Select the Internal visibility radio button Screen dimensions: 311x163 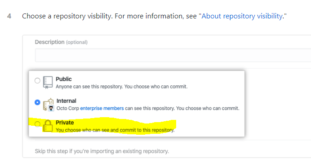click(x=37, y=102)
